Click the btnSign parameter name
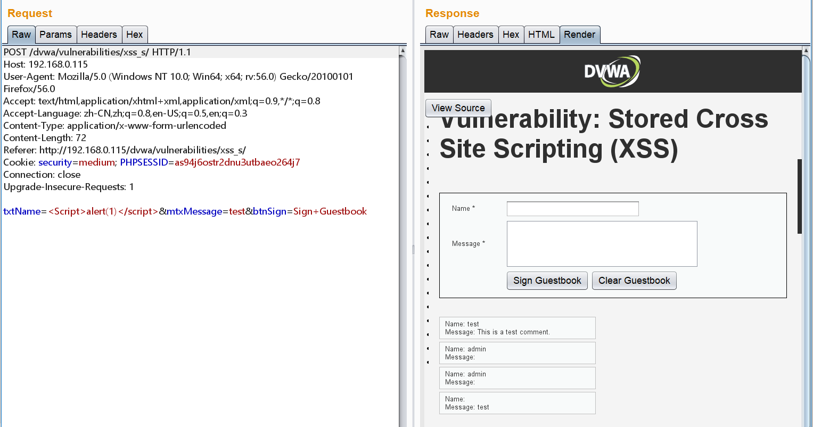Screen dimensions: 813x427 tap(270, 211)
